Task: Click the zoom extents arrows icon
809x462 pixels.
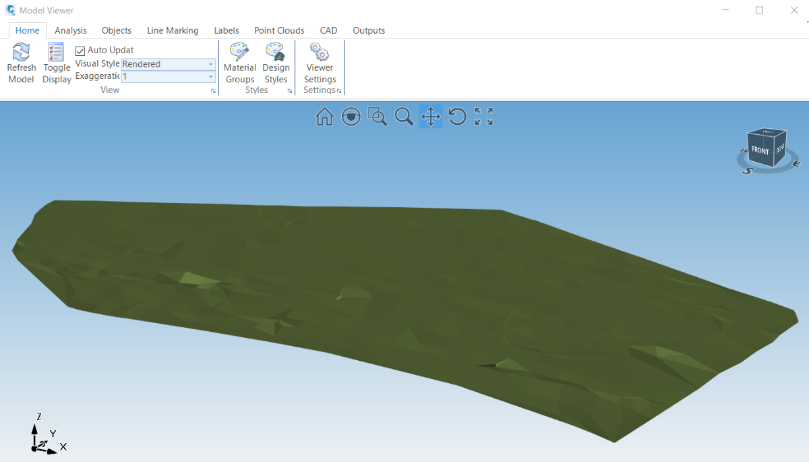Action: tap(483, 117)
